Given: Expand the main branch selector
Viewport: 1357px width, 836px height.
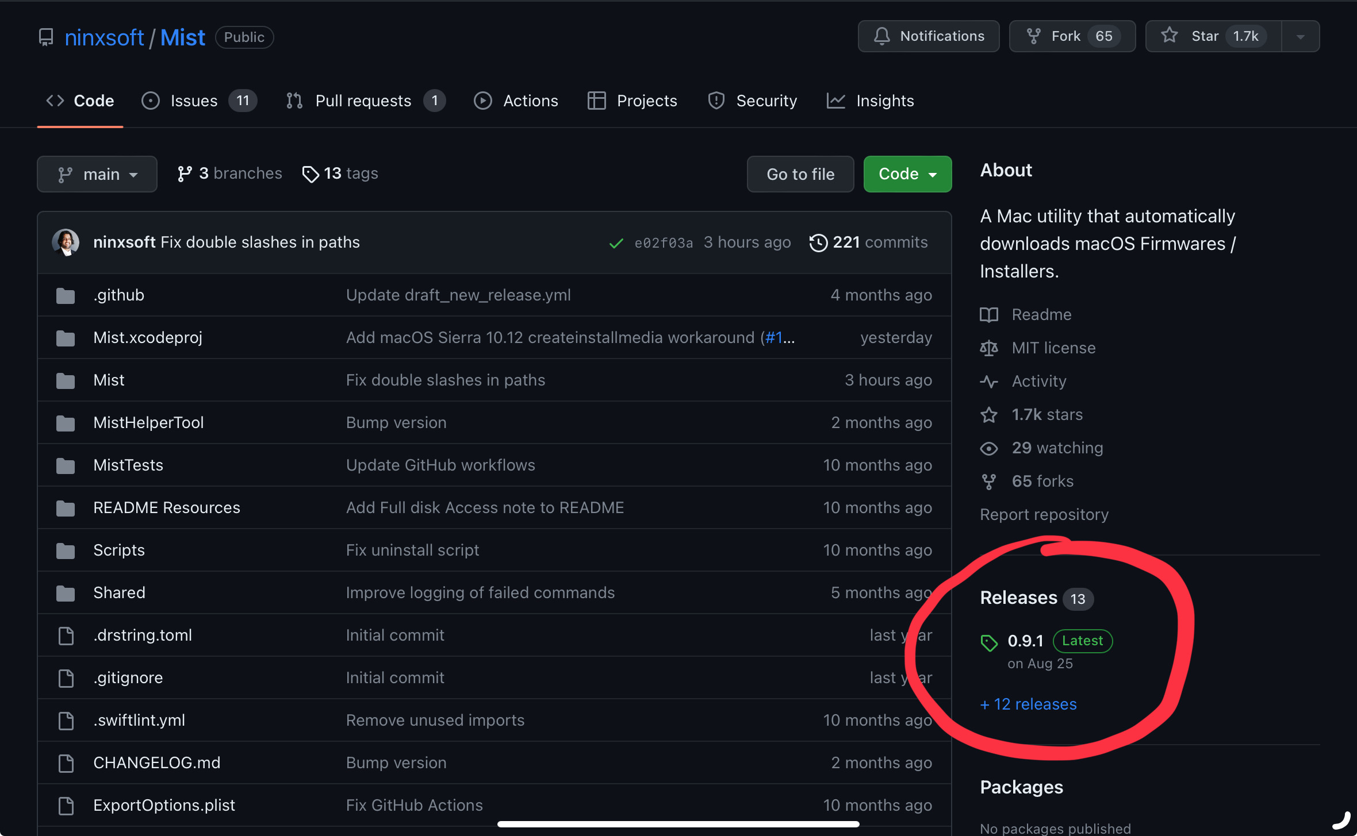Looking at the screenshot, I should (97, 174).
